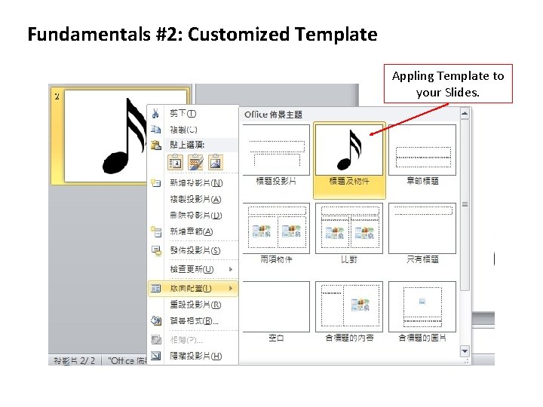Click the scissors Cut icon
The height and width of the screenshot is (407, 543).
click(x=155, y=113)
